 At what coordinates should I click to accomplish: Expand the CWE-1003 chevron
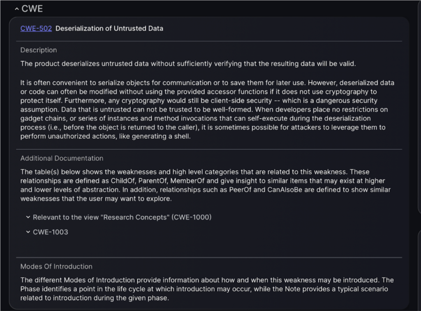(x=28, y=232)
